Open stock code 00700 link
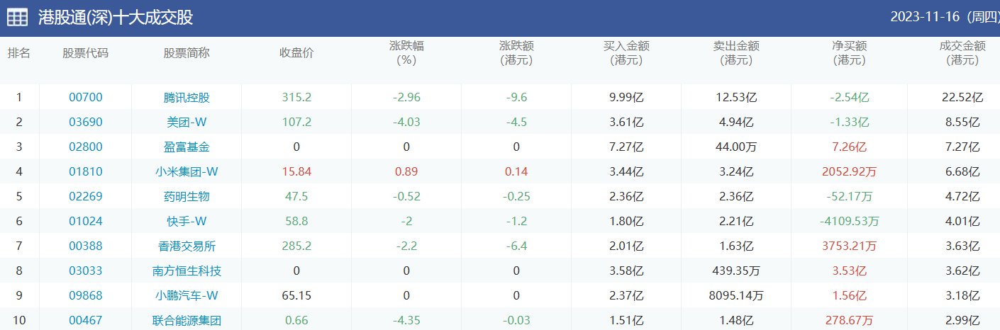This screenshot has height=330, width=1000. (x=86, y=97)
